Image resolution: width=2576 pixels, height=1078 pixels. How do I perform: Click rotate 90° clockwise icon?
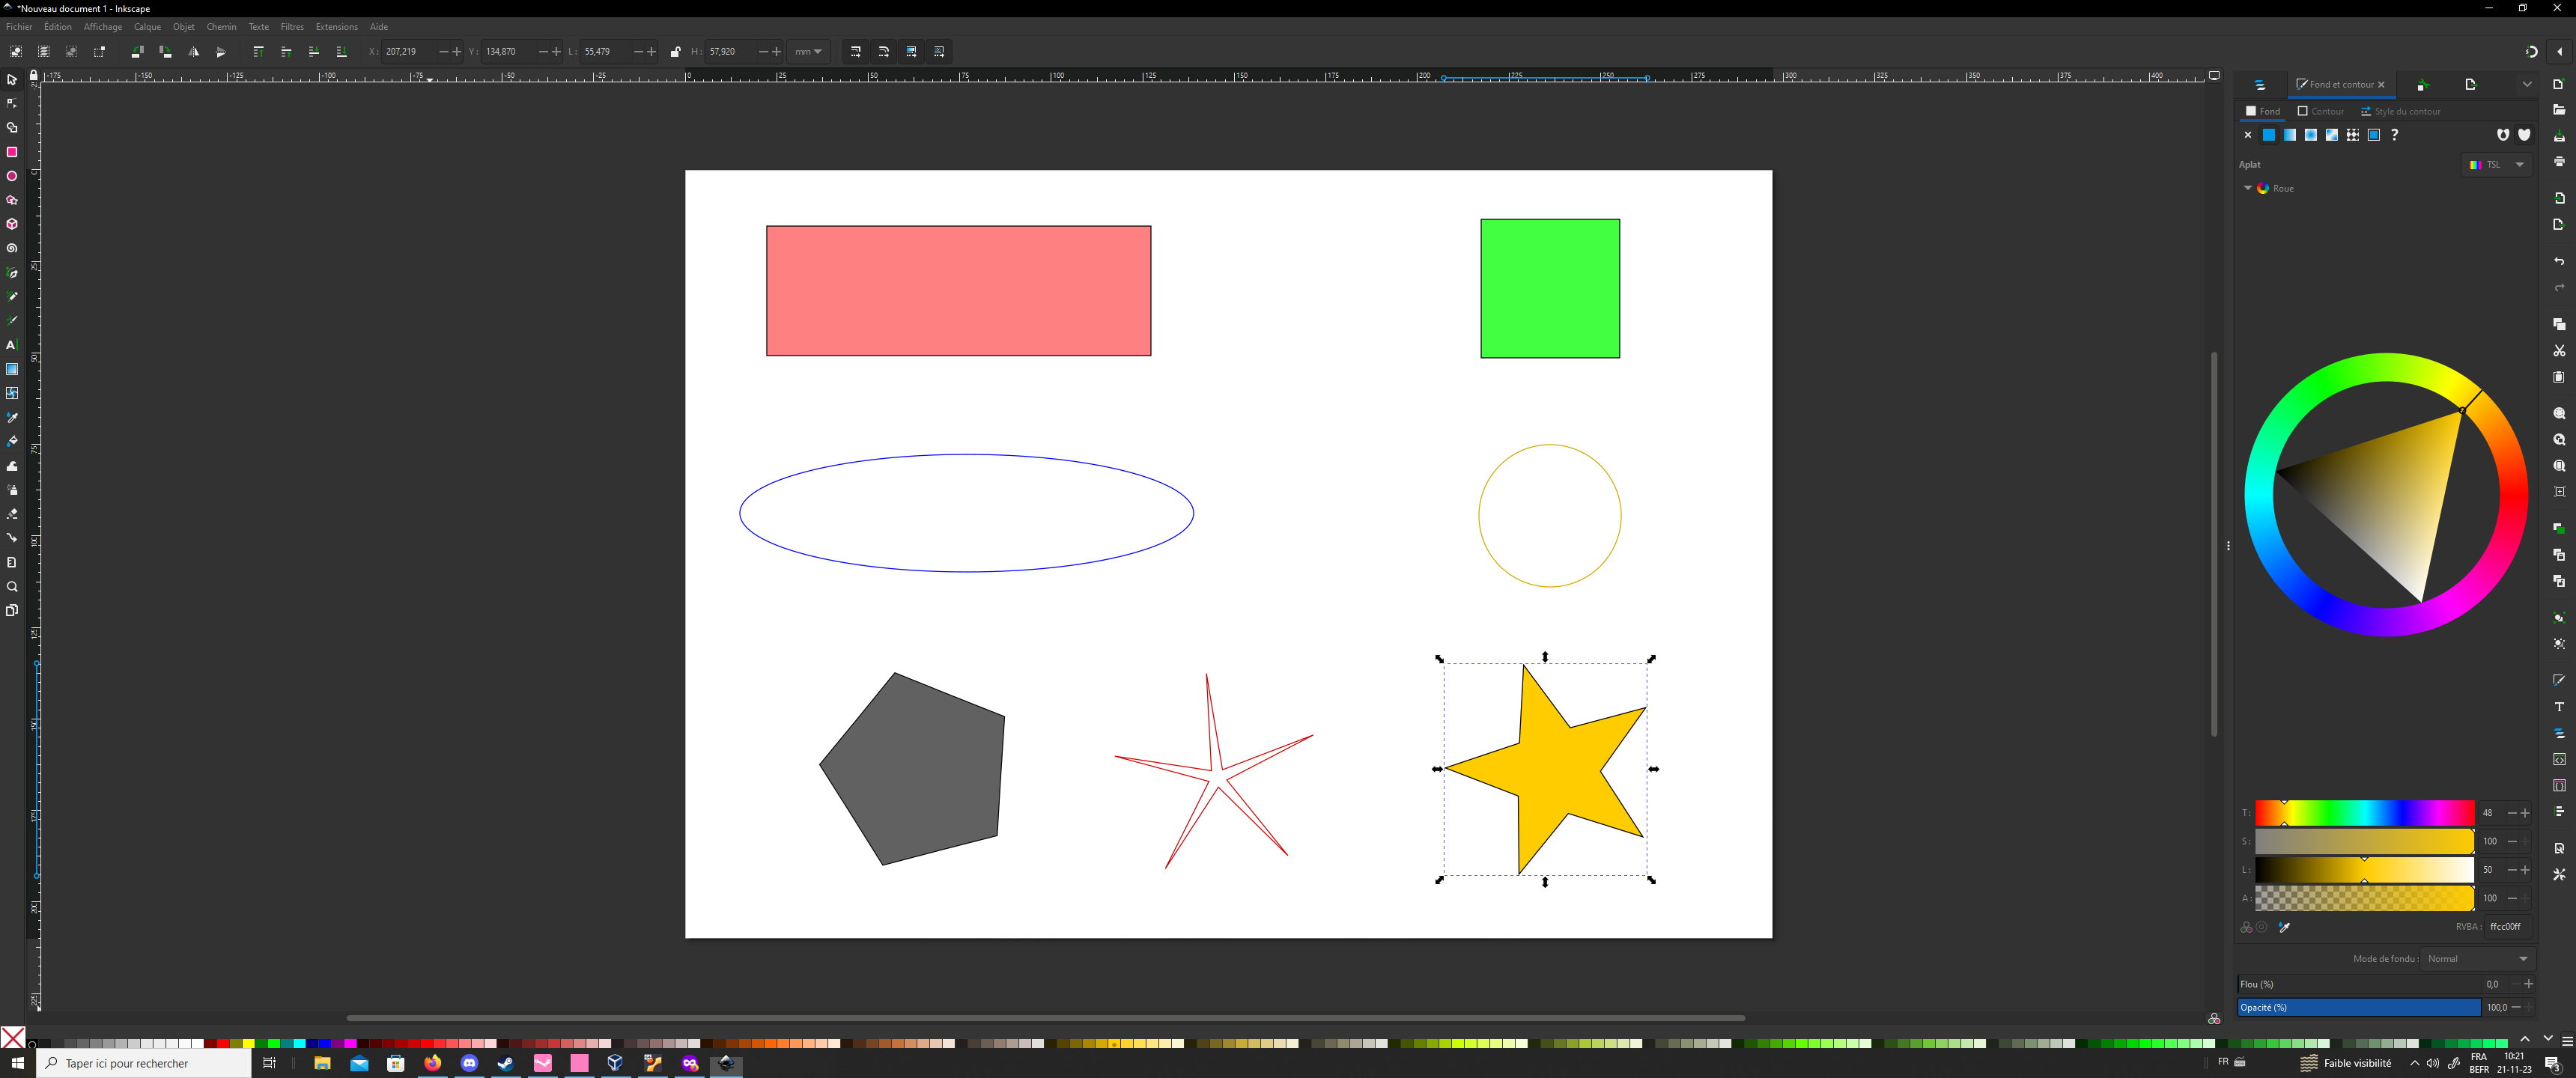(165, 52)
